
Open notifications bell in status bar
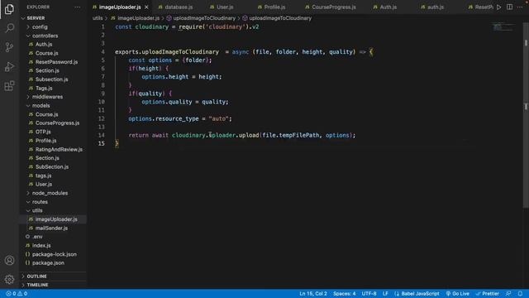point(520,294)
